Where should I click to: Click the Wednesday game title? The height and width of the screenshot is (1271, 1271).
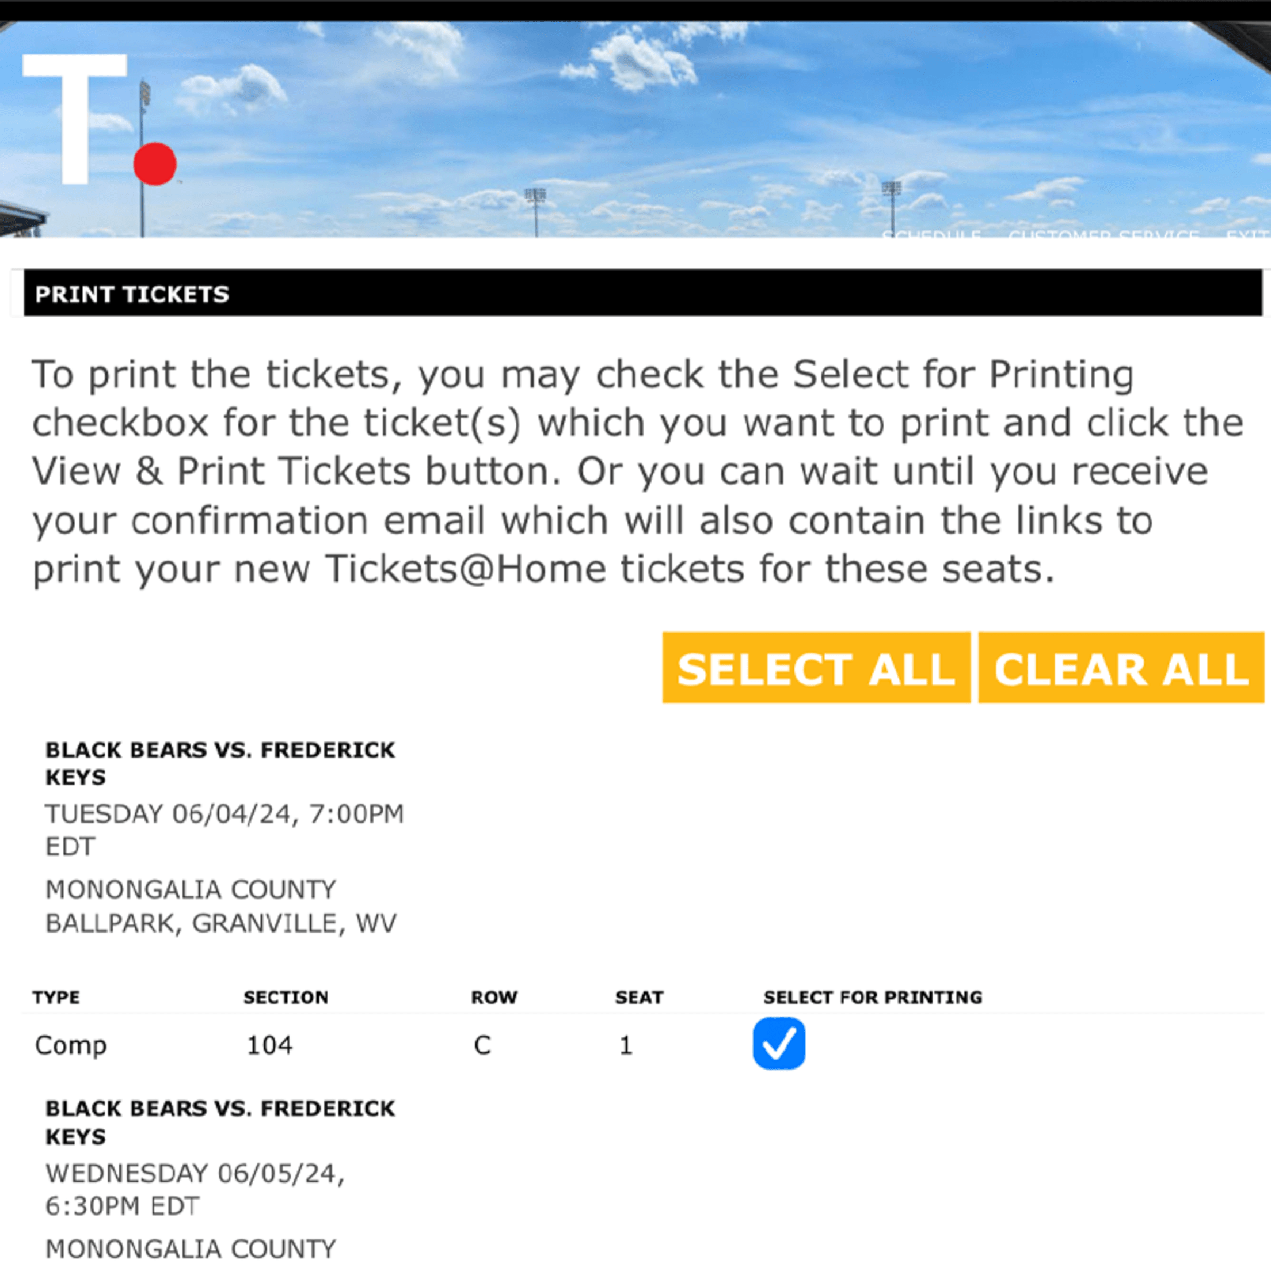click(220, 1122)
